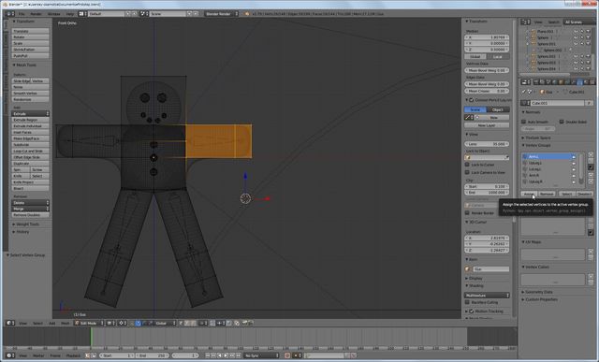Open the Global transform orientation dropdown
This screenshot has width=599, height=362.
pyautogui.click(x=166, y=323)
